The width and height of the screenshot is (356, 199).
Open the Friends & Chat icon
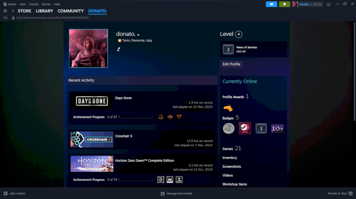[x=351, y=193]
